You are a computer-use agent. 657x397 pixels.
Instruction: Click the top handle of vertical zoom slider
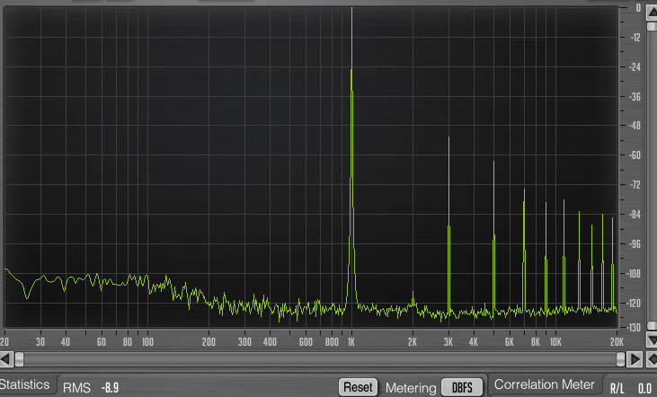652,26
